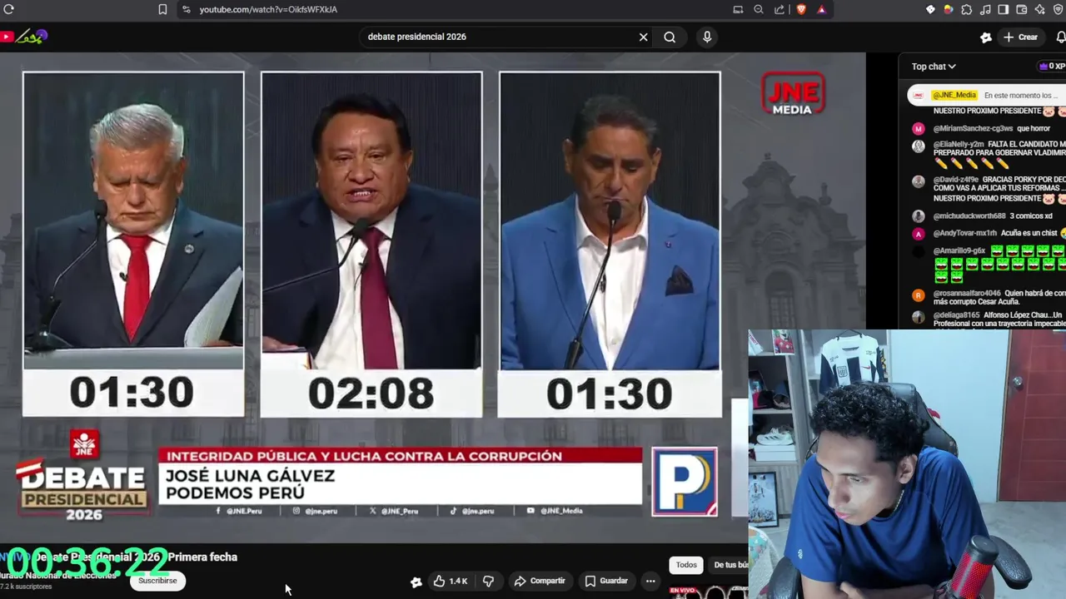Click the zoom out magnifier icon
Screen dimensions: 1066x599
tap(759, 9)
